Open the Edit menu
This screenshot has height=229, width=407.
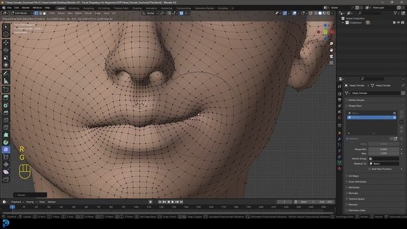click(x=17, y=8)
